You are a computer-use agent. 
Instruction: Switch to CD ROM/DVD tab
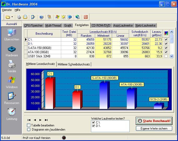point(101,26)
